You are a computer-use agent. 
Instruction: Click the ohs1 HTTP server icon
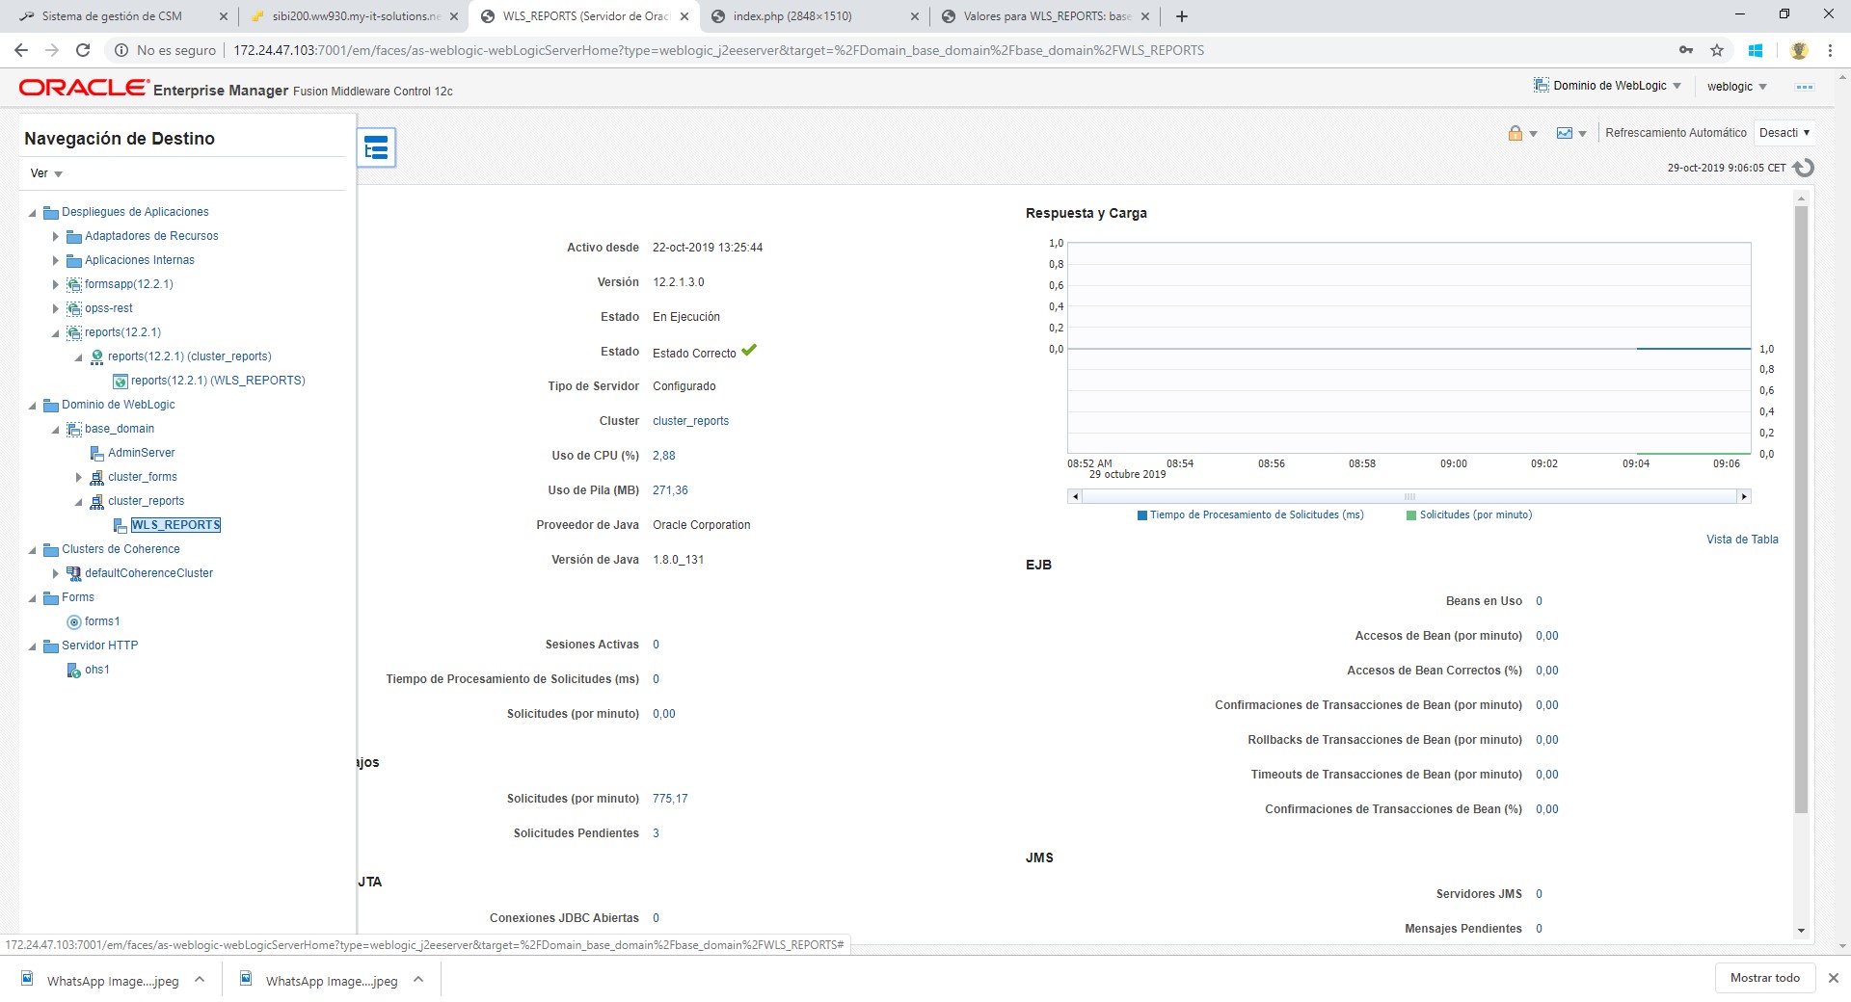coord(74,671)
